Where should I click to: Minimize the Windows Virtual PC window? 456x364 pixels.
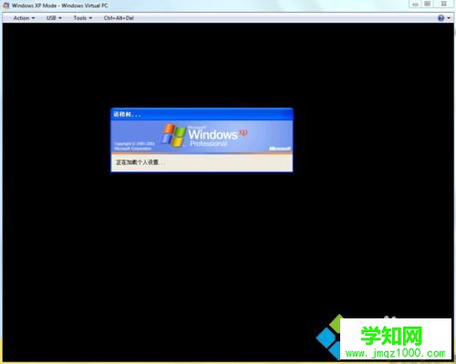[x=415, y=5]
